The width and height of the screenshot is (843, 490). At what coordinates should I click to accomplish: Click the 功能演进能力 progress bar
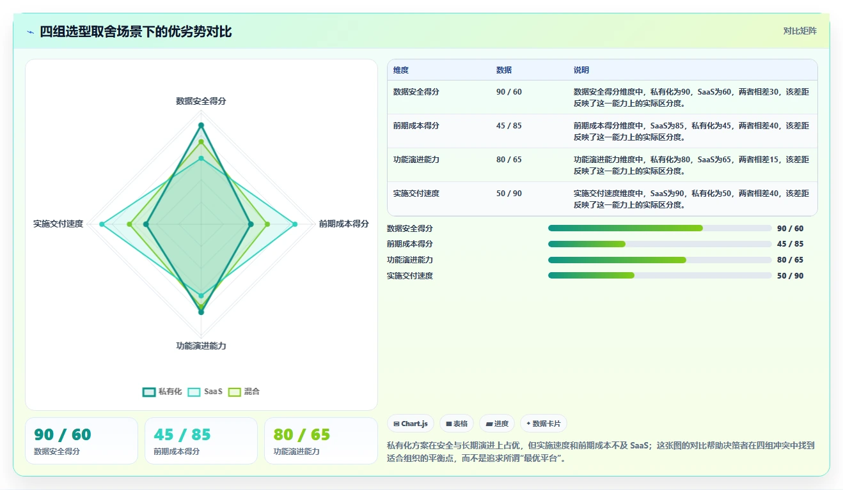coord(660,260)
